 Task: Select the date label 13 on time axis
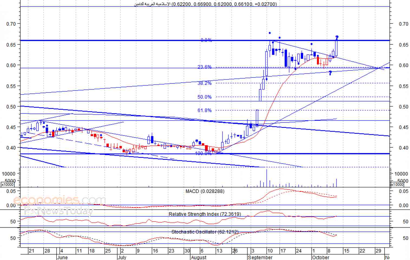[x=219, y=251]
